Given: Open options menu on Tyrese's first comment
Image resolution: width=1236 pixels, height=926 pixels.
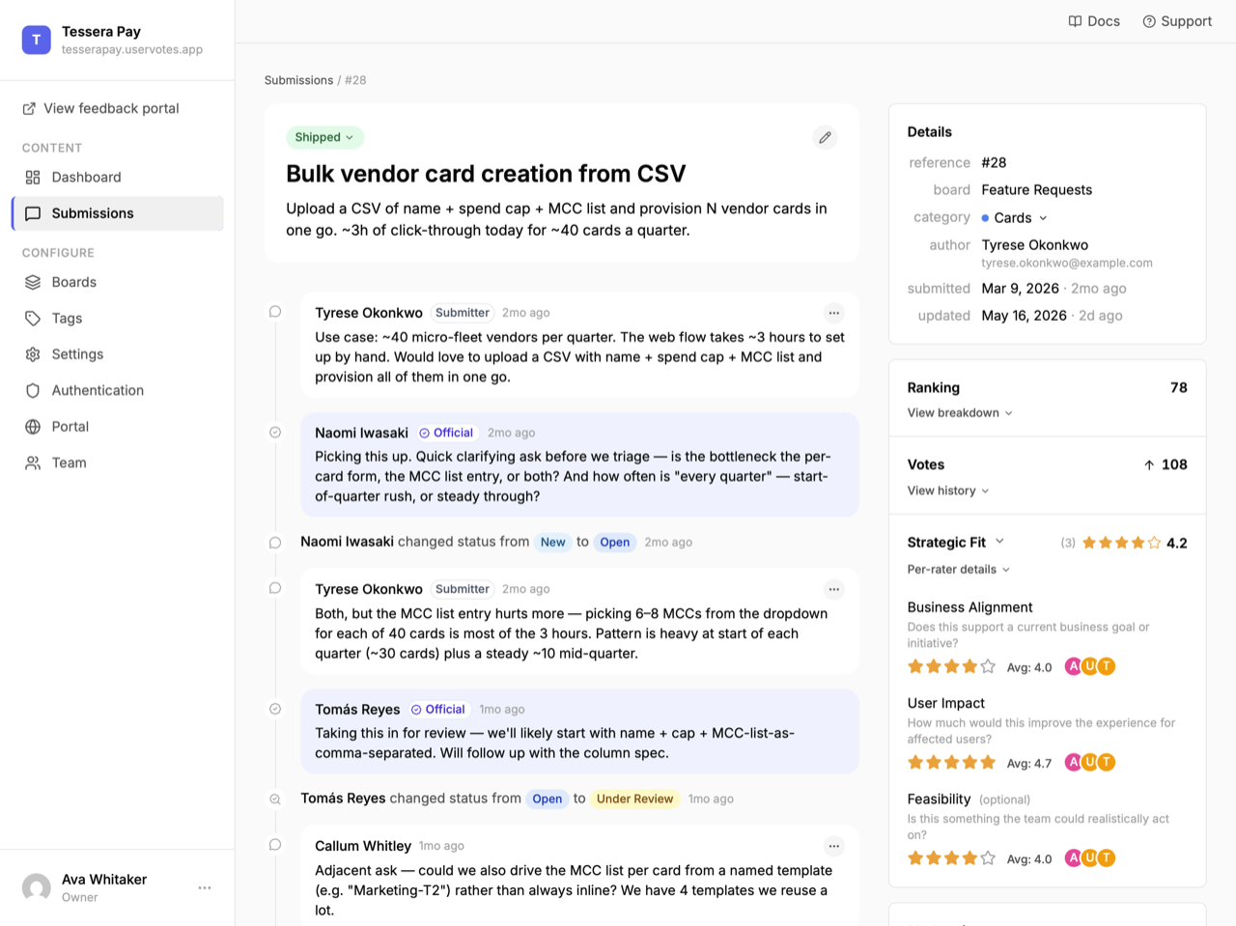Looking at the screenshot, I should (x=834, y=313).
